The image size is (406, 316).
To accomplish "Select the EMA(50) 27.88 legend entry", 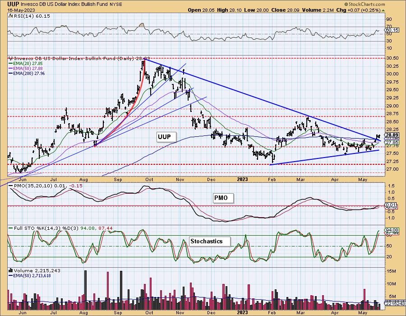I will [x=26, y=68].
